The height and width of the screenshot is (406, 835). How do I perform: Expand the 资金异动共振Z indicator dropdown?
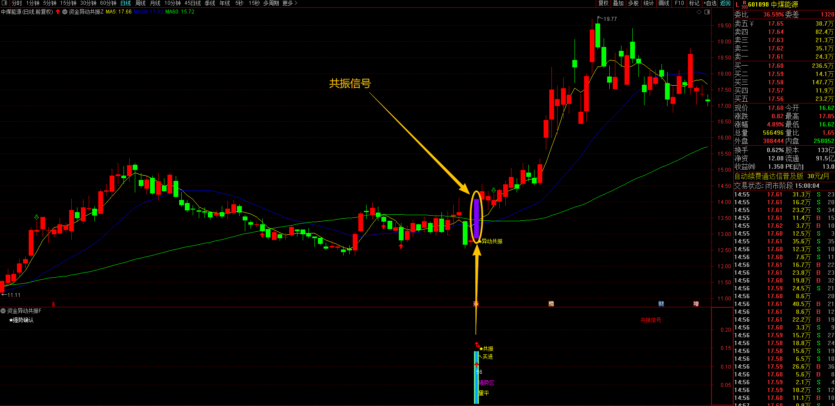(65, 12)
